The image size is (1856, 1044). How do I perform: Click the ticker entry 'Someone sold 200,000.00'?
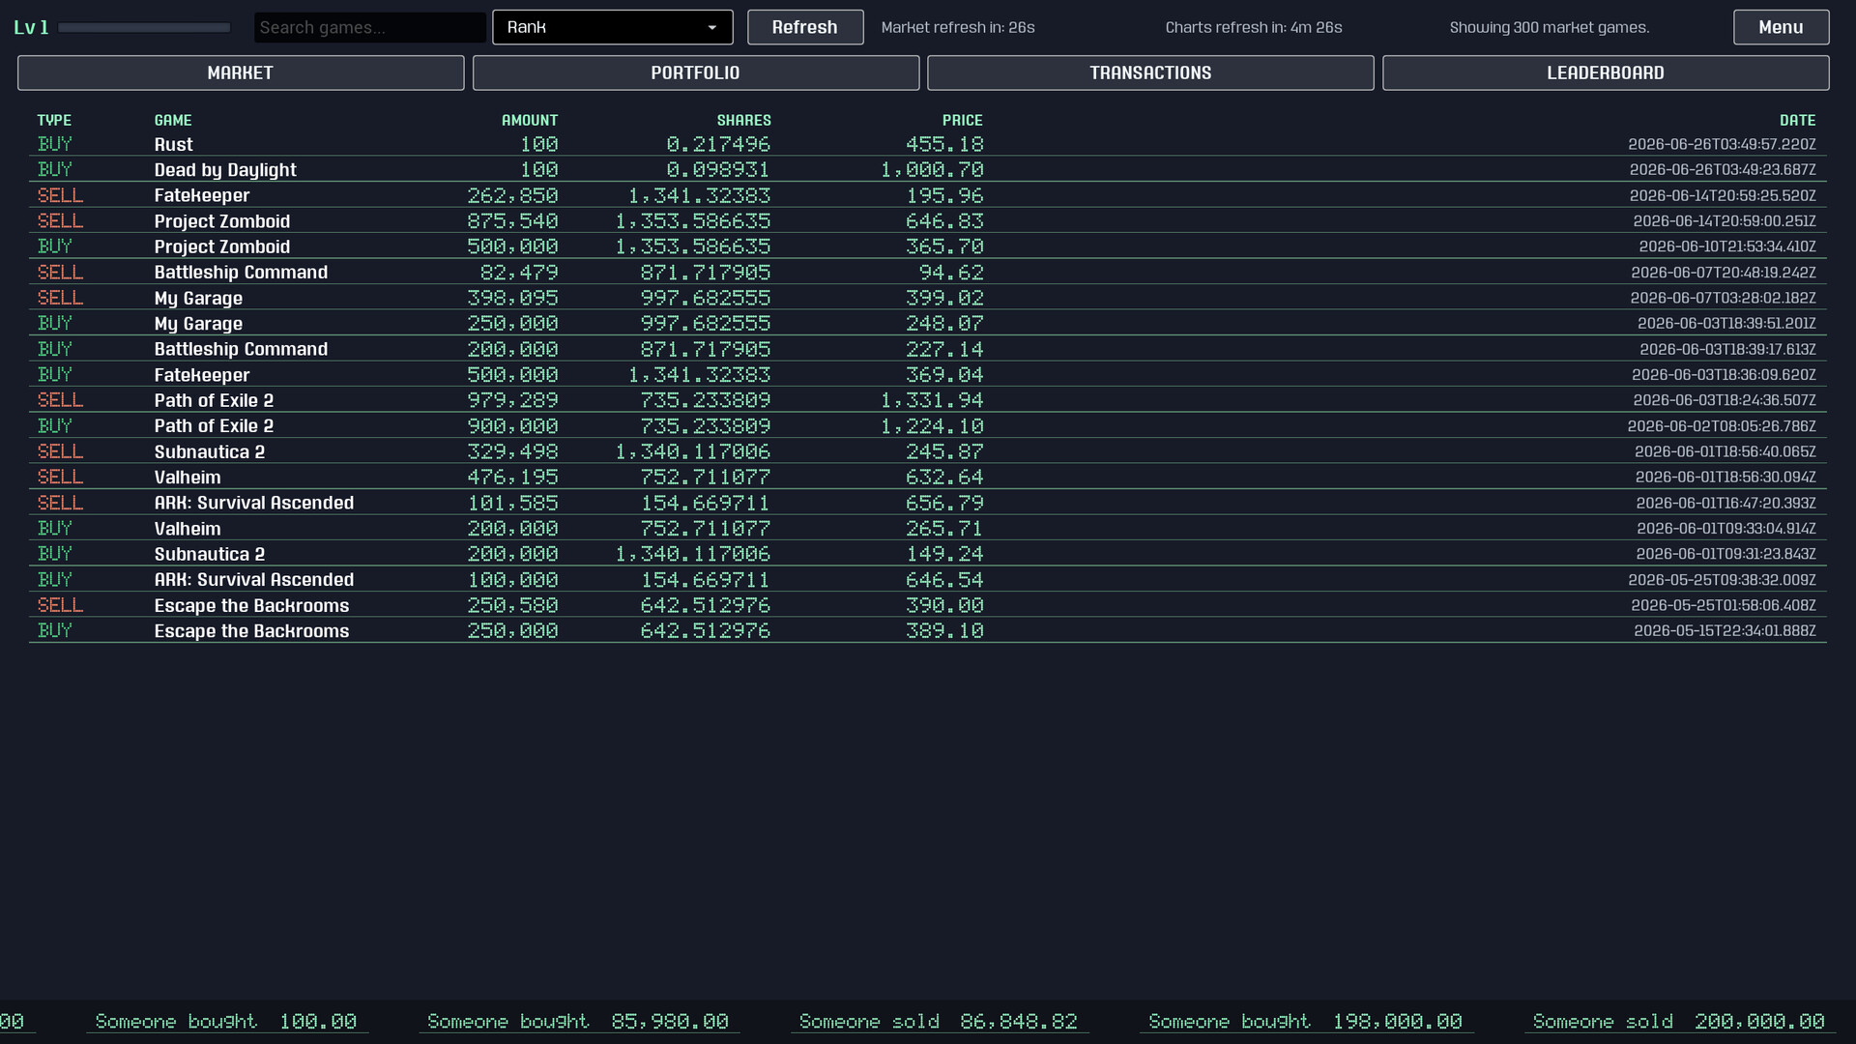1679,1022
